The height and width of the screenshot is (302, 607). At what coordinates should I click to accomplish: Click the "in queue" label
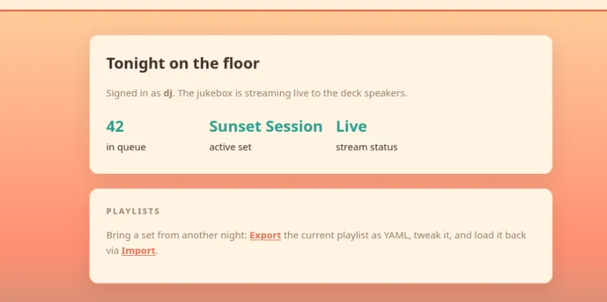tap(126, 147)
